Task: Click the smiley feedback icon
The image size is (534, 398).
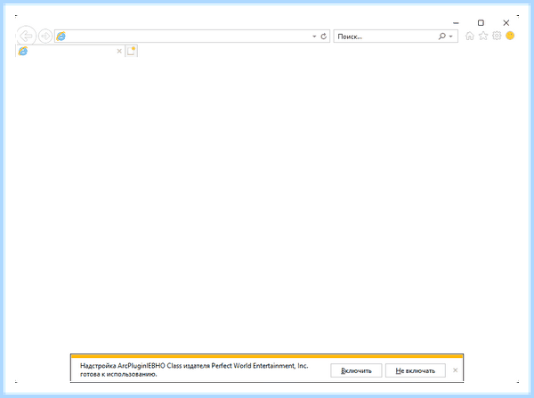Action: tap(510, 36)
